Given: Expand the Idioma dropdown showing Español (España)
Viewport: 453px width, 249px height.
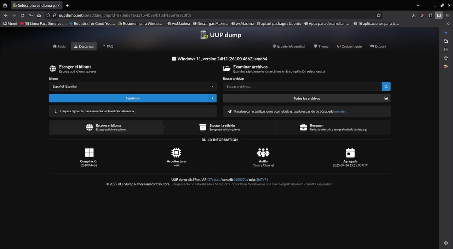Looking at the screenshot, I should point(133,86).
